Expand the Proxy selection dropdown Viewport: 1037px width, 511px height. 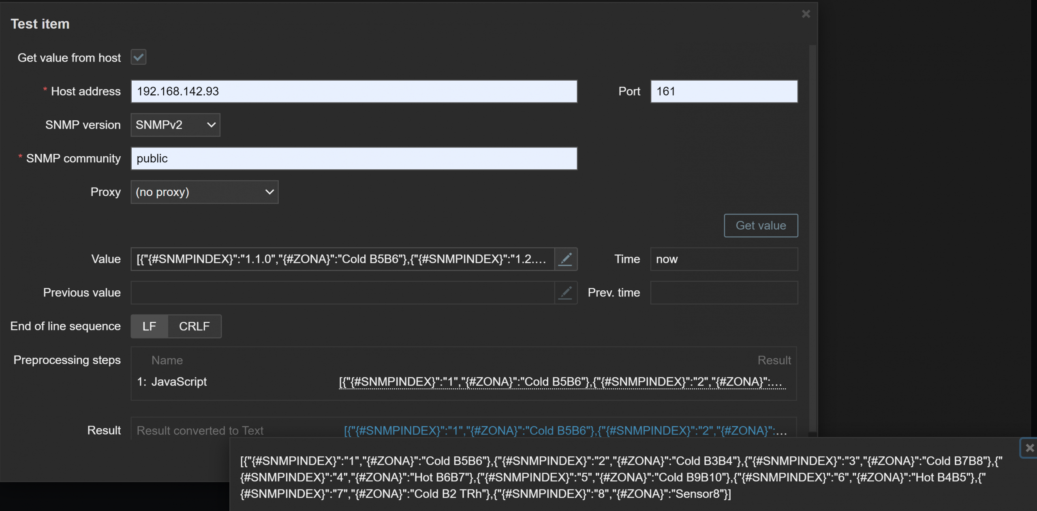click(x=204, y=192)
